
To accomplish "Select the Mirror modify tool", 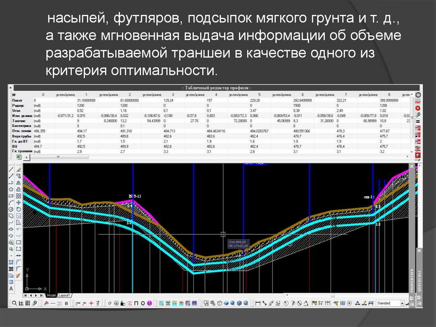I will (x=18, y=183).
